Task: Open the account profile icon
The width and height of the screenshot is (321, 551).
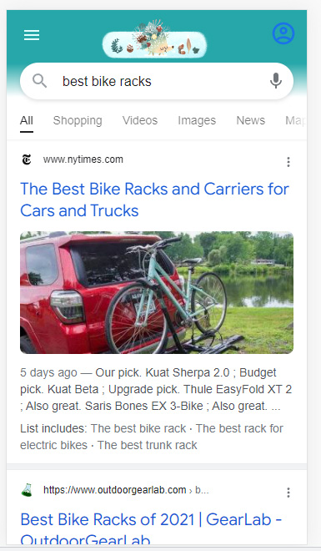Action: [x=283, y=33]
